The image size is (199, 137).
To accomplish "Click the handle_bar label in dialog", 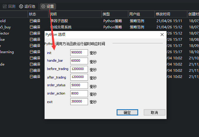I will tap(55, 61).
